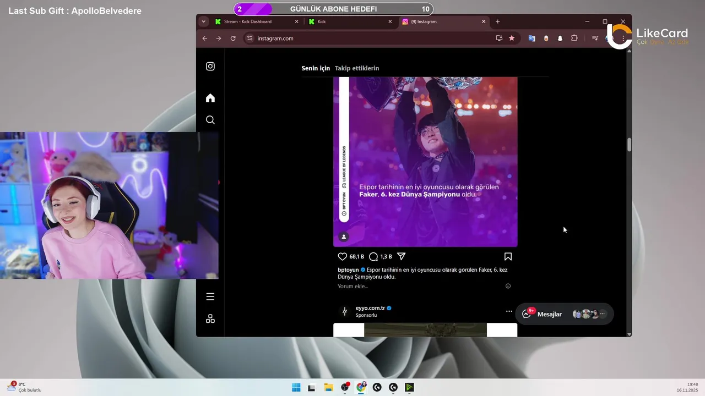Switch to Takip ettiklerin feed
Screen dimensions: 705x396
tap(357, 68)
